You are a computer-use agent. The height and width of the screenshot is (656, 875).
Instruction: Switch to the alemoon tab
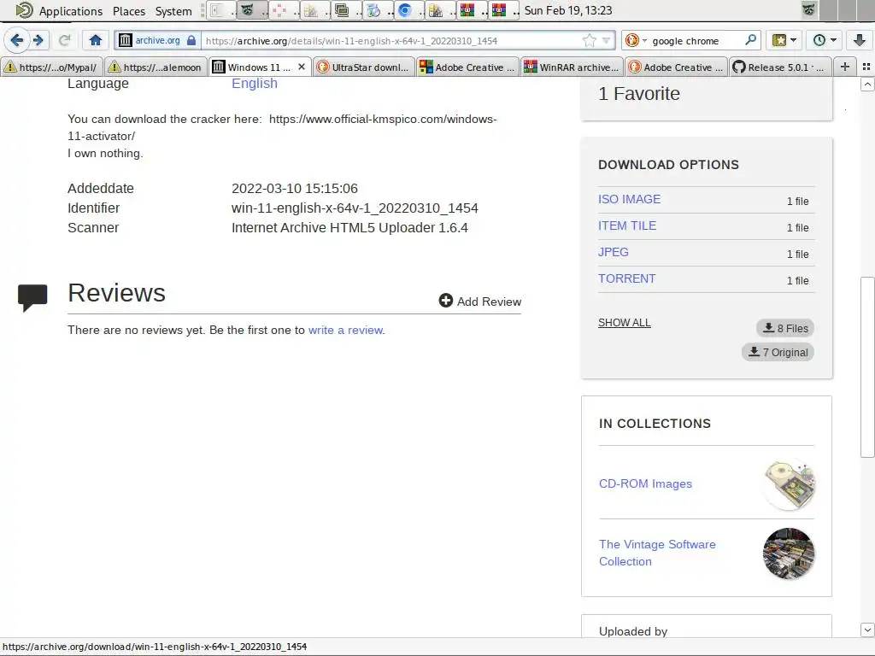[x=156, y=67]
